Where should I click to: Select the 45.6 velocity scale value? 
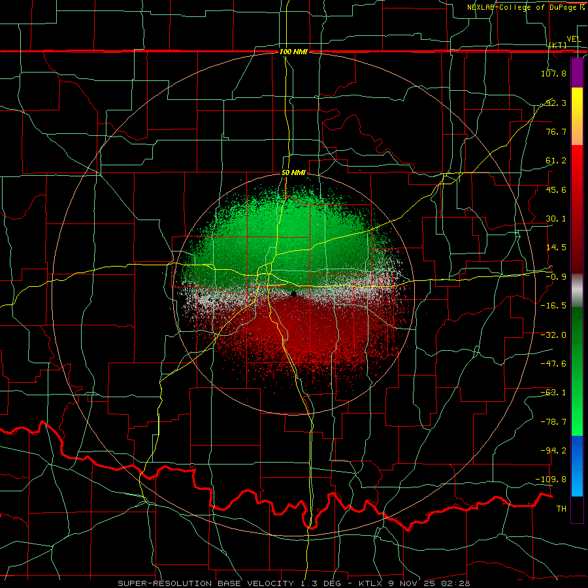(556, 189)
